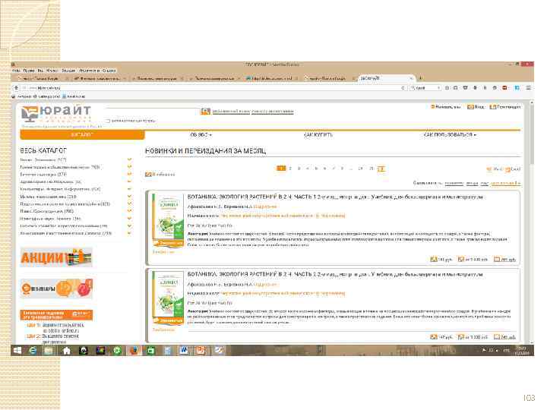Open the first БОТАНИКА: ЭКОЛОГИЯ РАСТЕНИЙ title
547x410 pixels.
click(335, 197)
